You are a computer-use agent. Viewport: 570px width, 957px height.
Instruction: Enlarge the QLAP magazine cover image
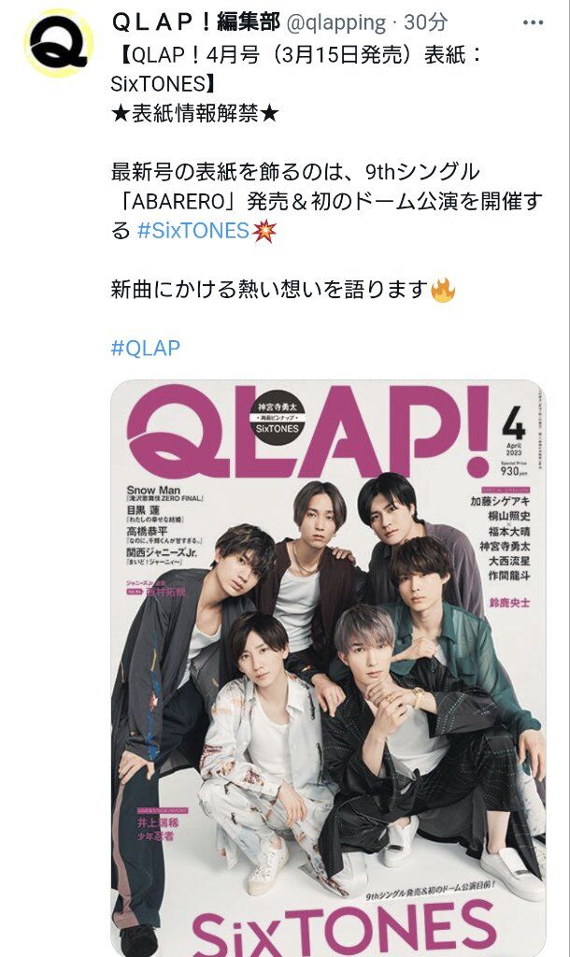click(328, 668)
